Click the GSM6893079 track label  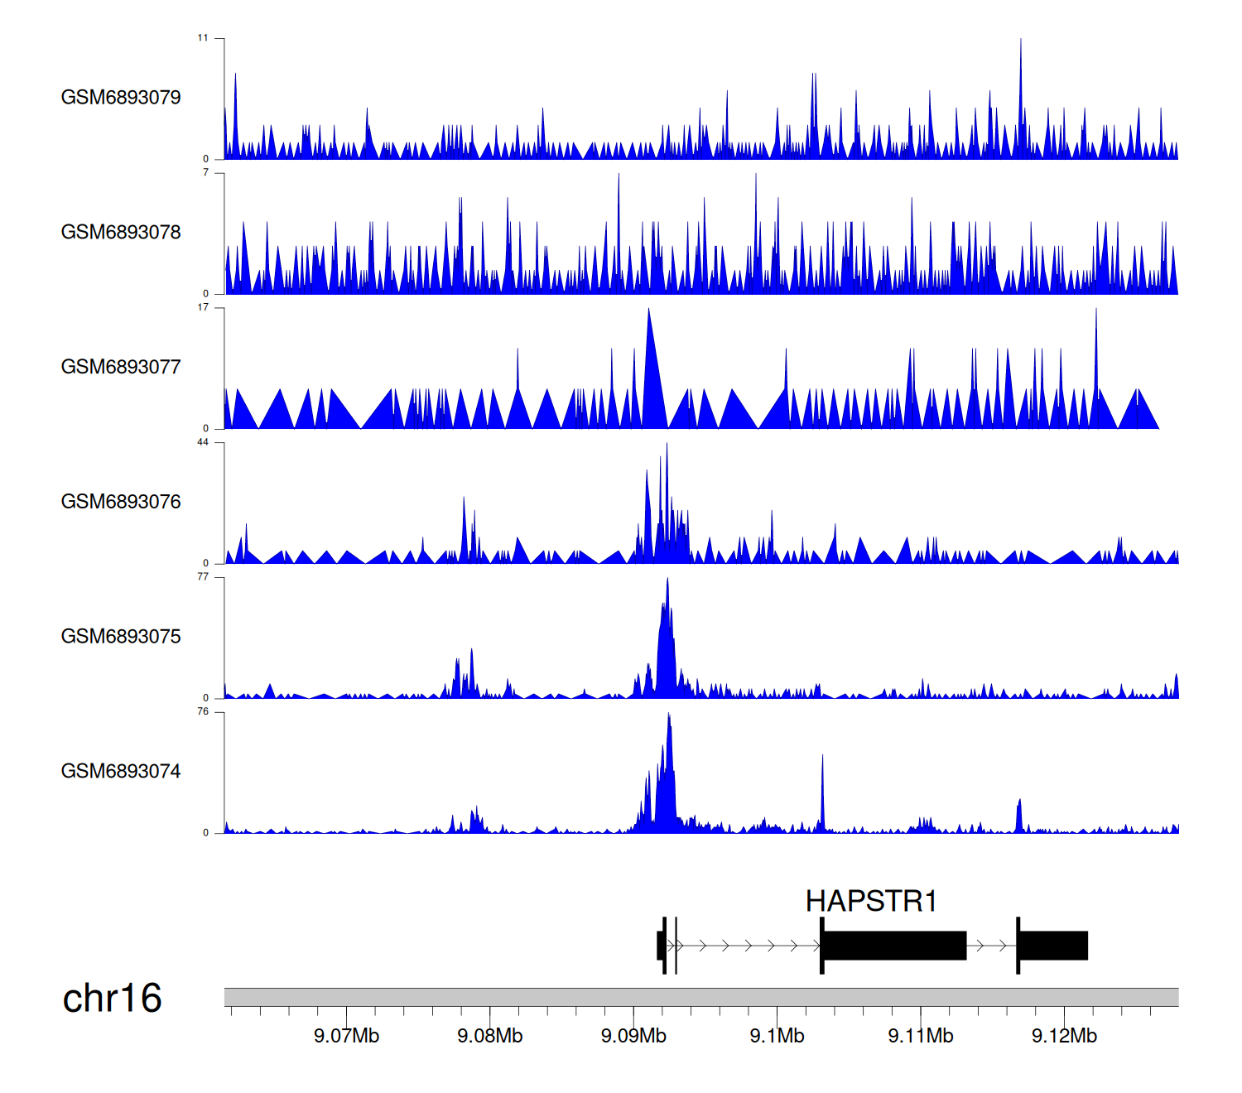coord(121,98)
